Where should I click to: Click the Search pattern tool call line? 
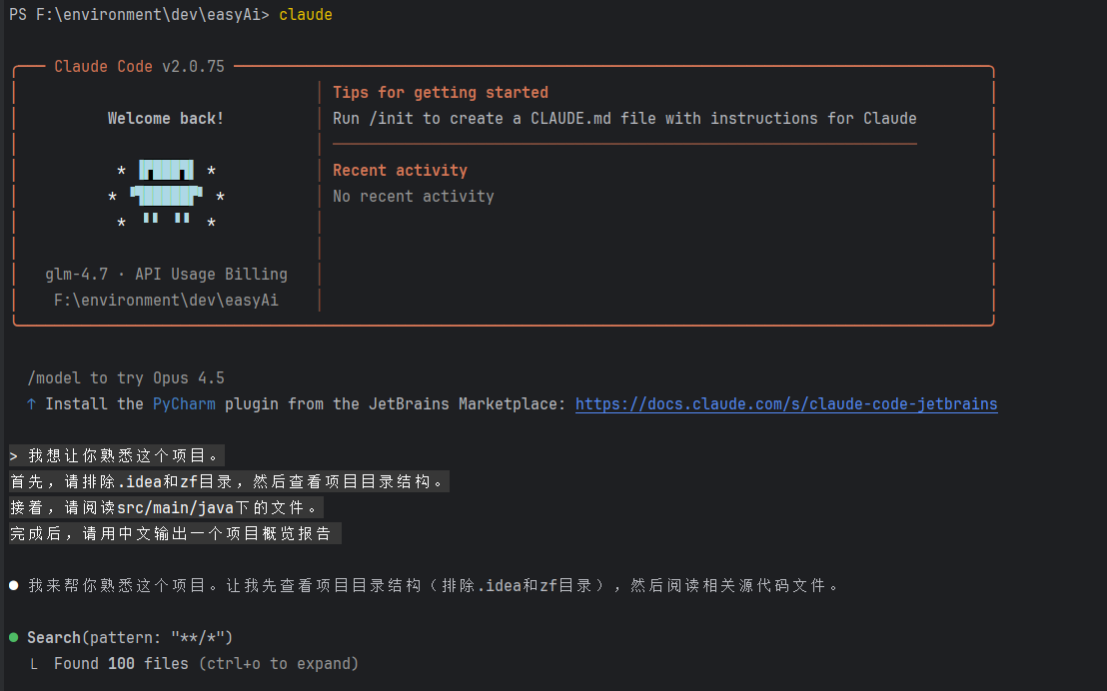(130, 637)
